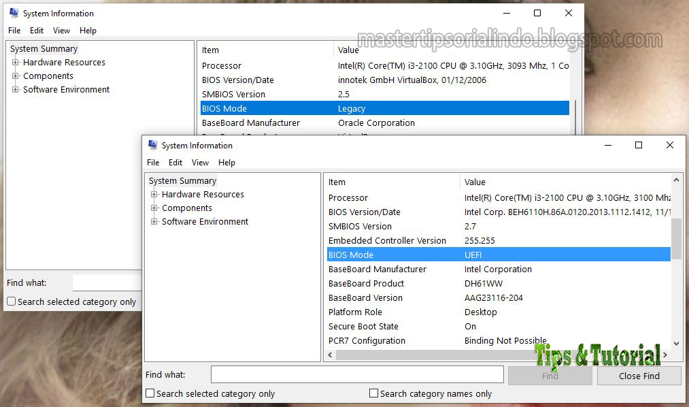Click the front System Information title icon

[153, 145]
